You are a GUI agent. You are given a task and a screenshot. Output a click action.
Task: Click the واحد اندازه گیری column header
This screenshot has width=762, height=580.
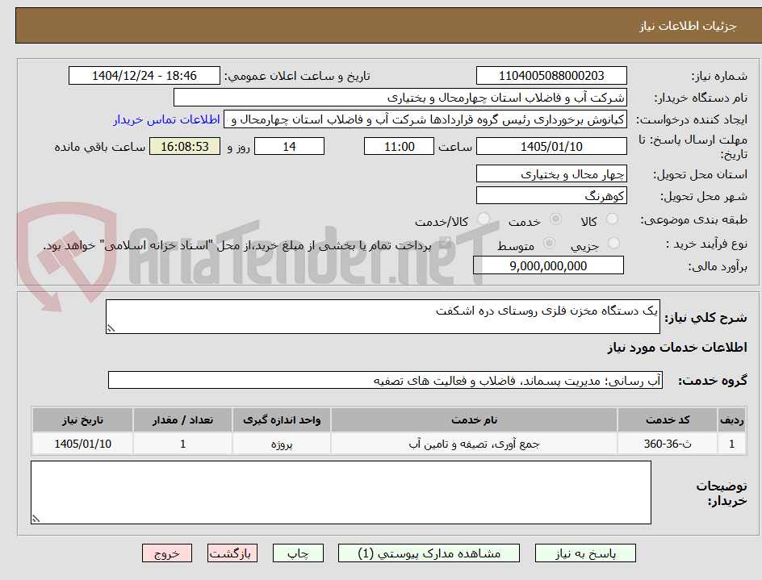point(282,420)
